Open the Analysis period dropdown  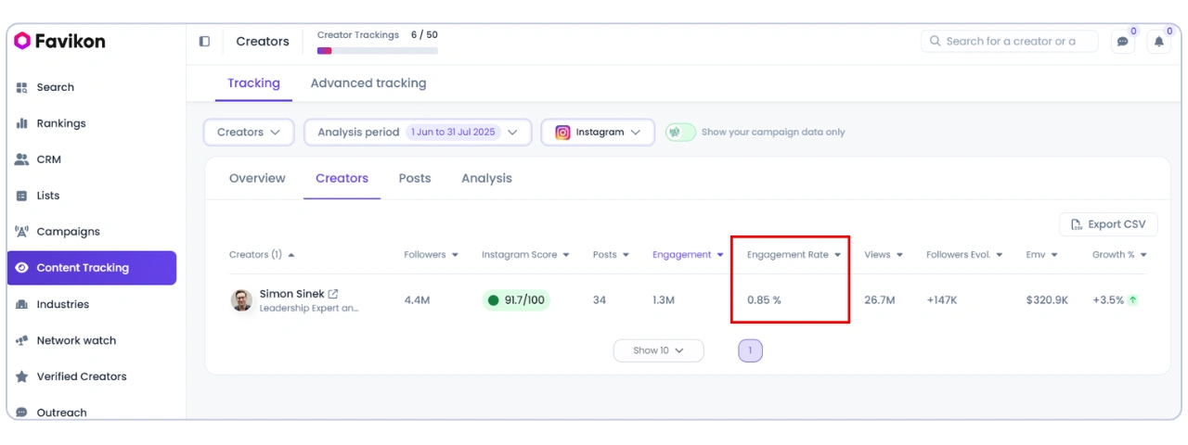pos(418,133)
